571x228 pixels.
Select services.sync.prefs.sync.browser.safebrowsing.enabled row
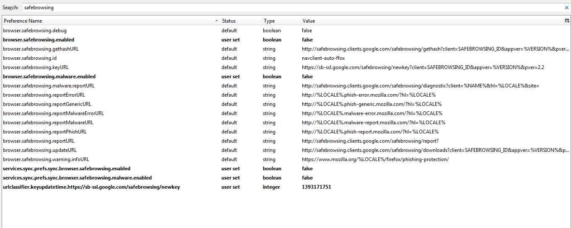(286, 169)
